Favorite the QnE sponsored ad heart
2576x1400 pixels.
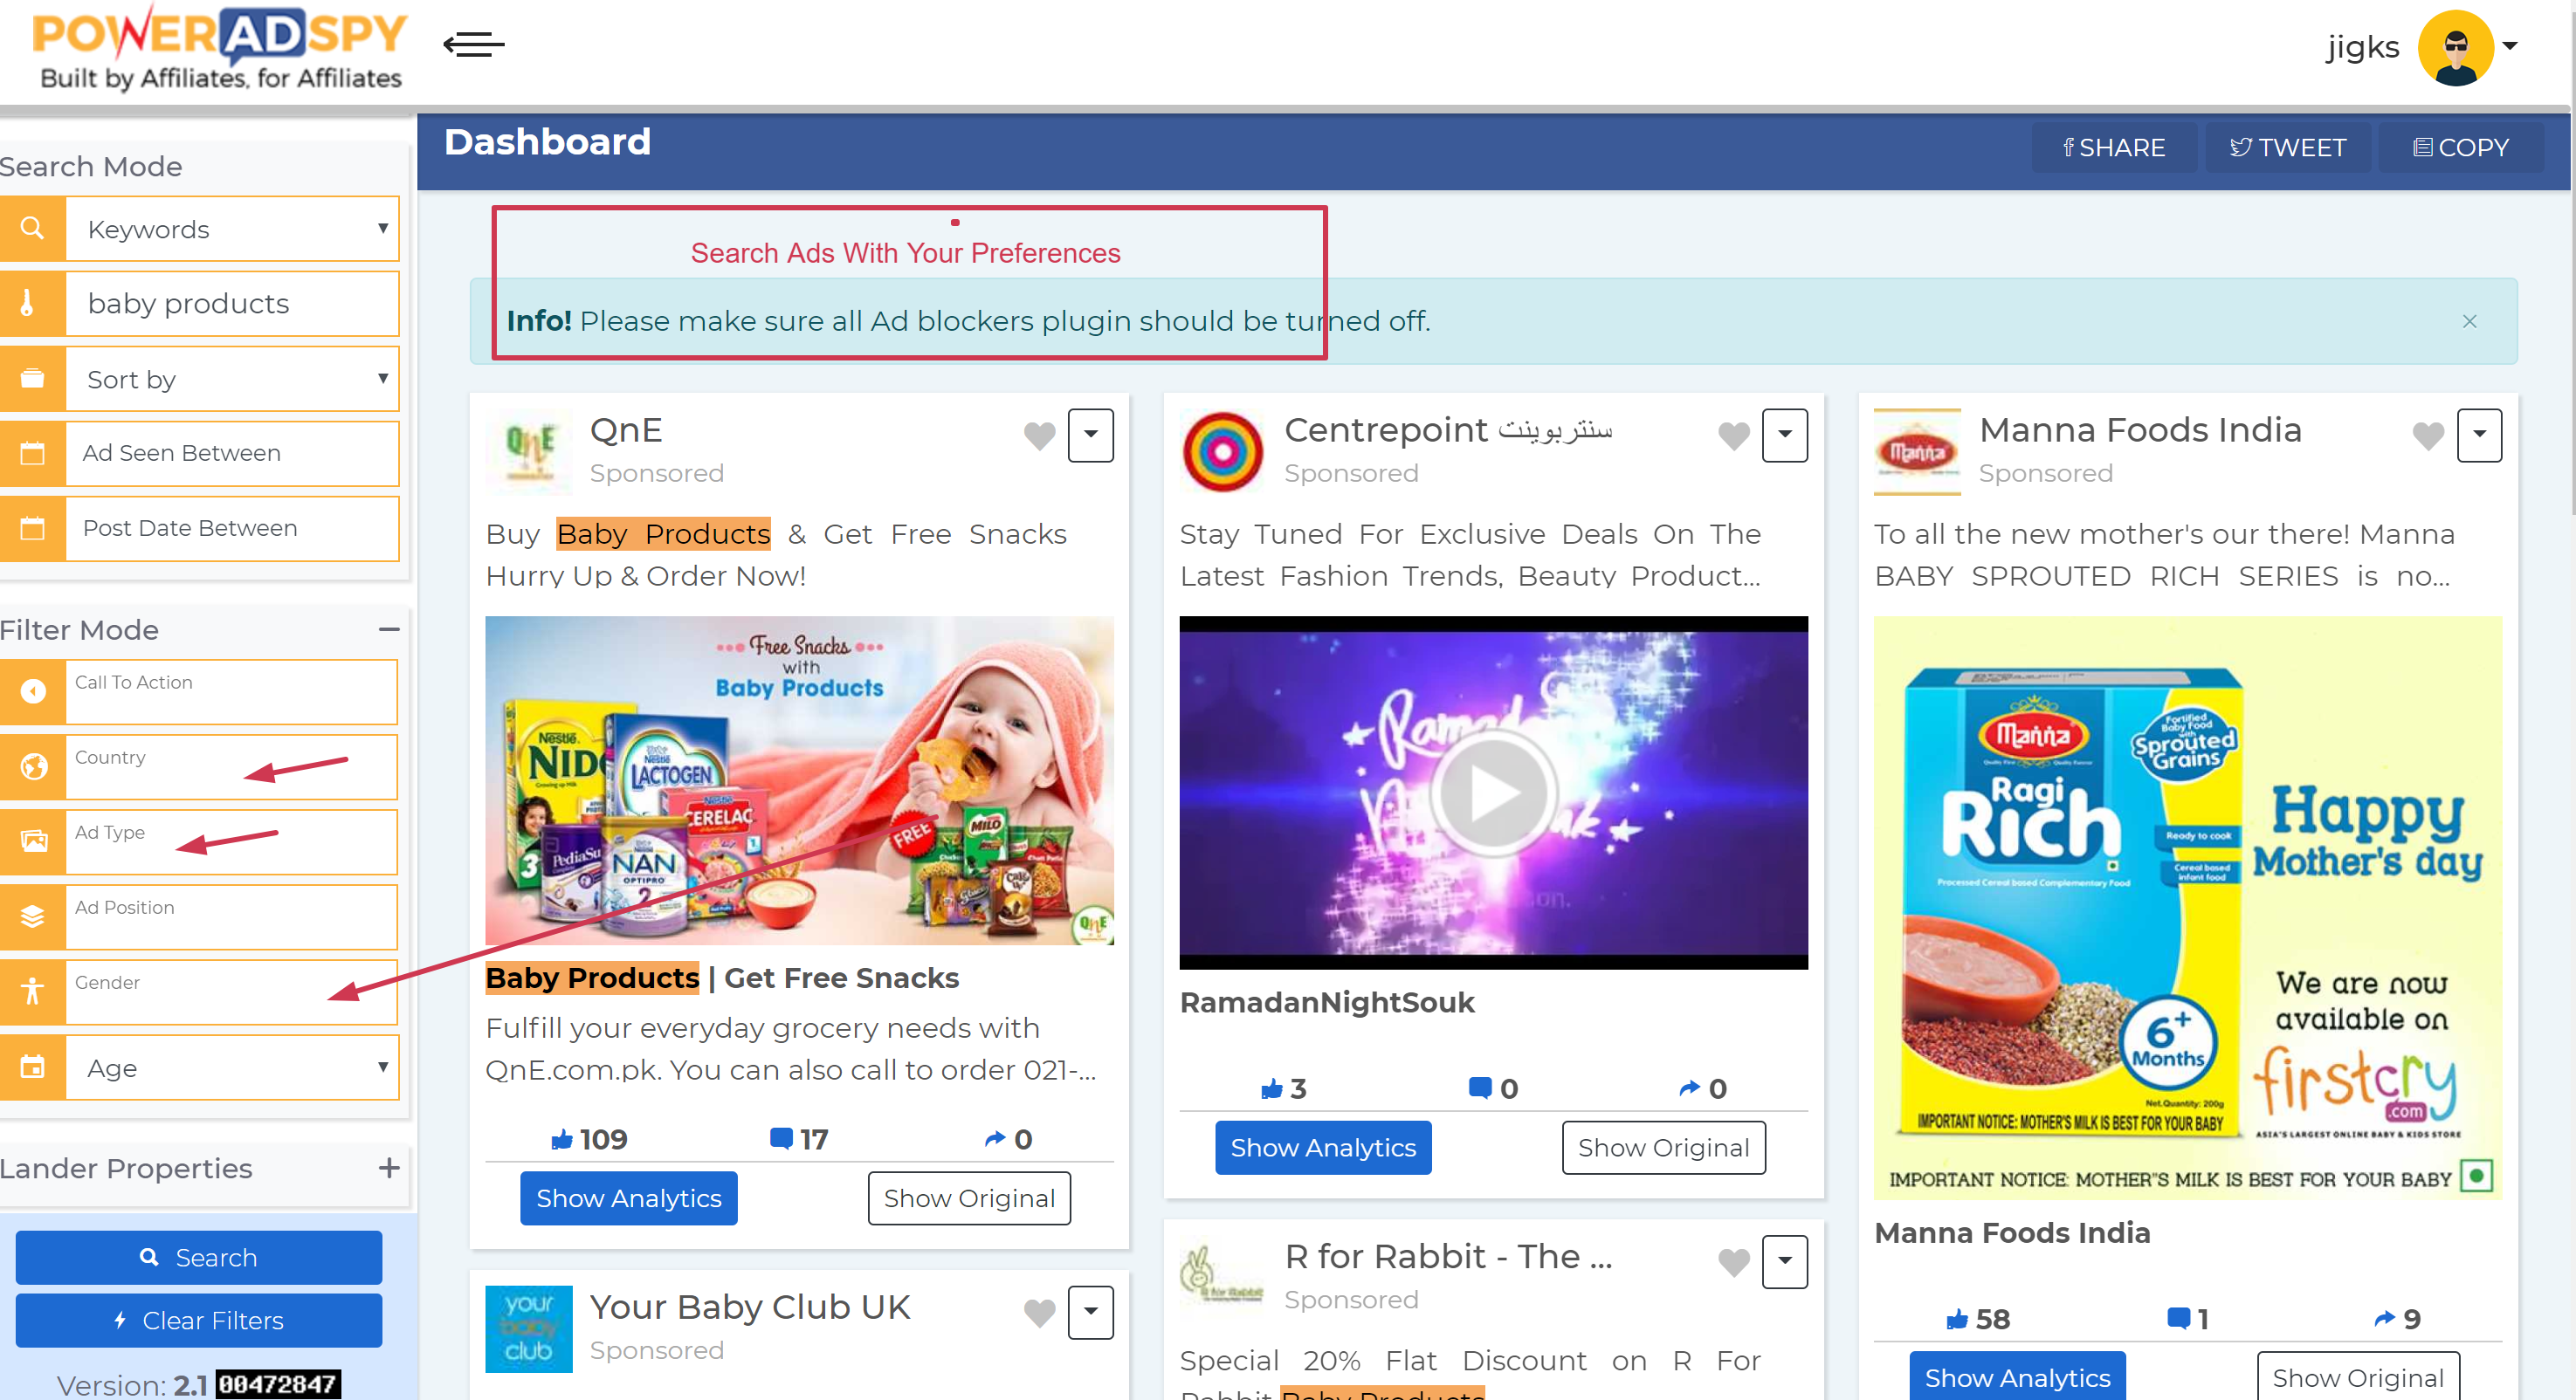coord(1038,436)
